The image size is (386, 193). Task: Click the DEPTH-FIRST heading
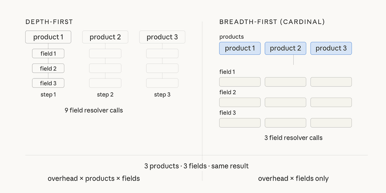(x=49, y=22)
